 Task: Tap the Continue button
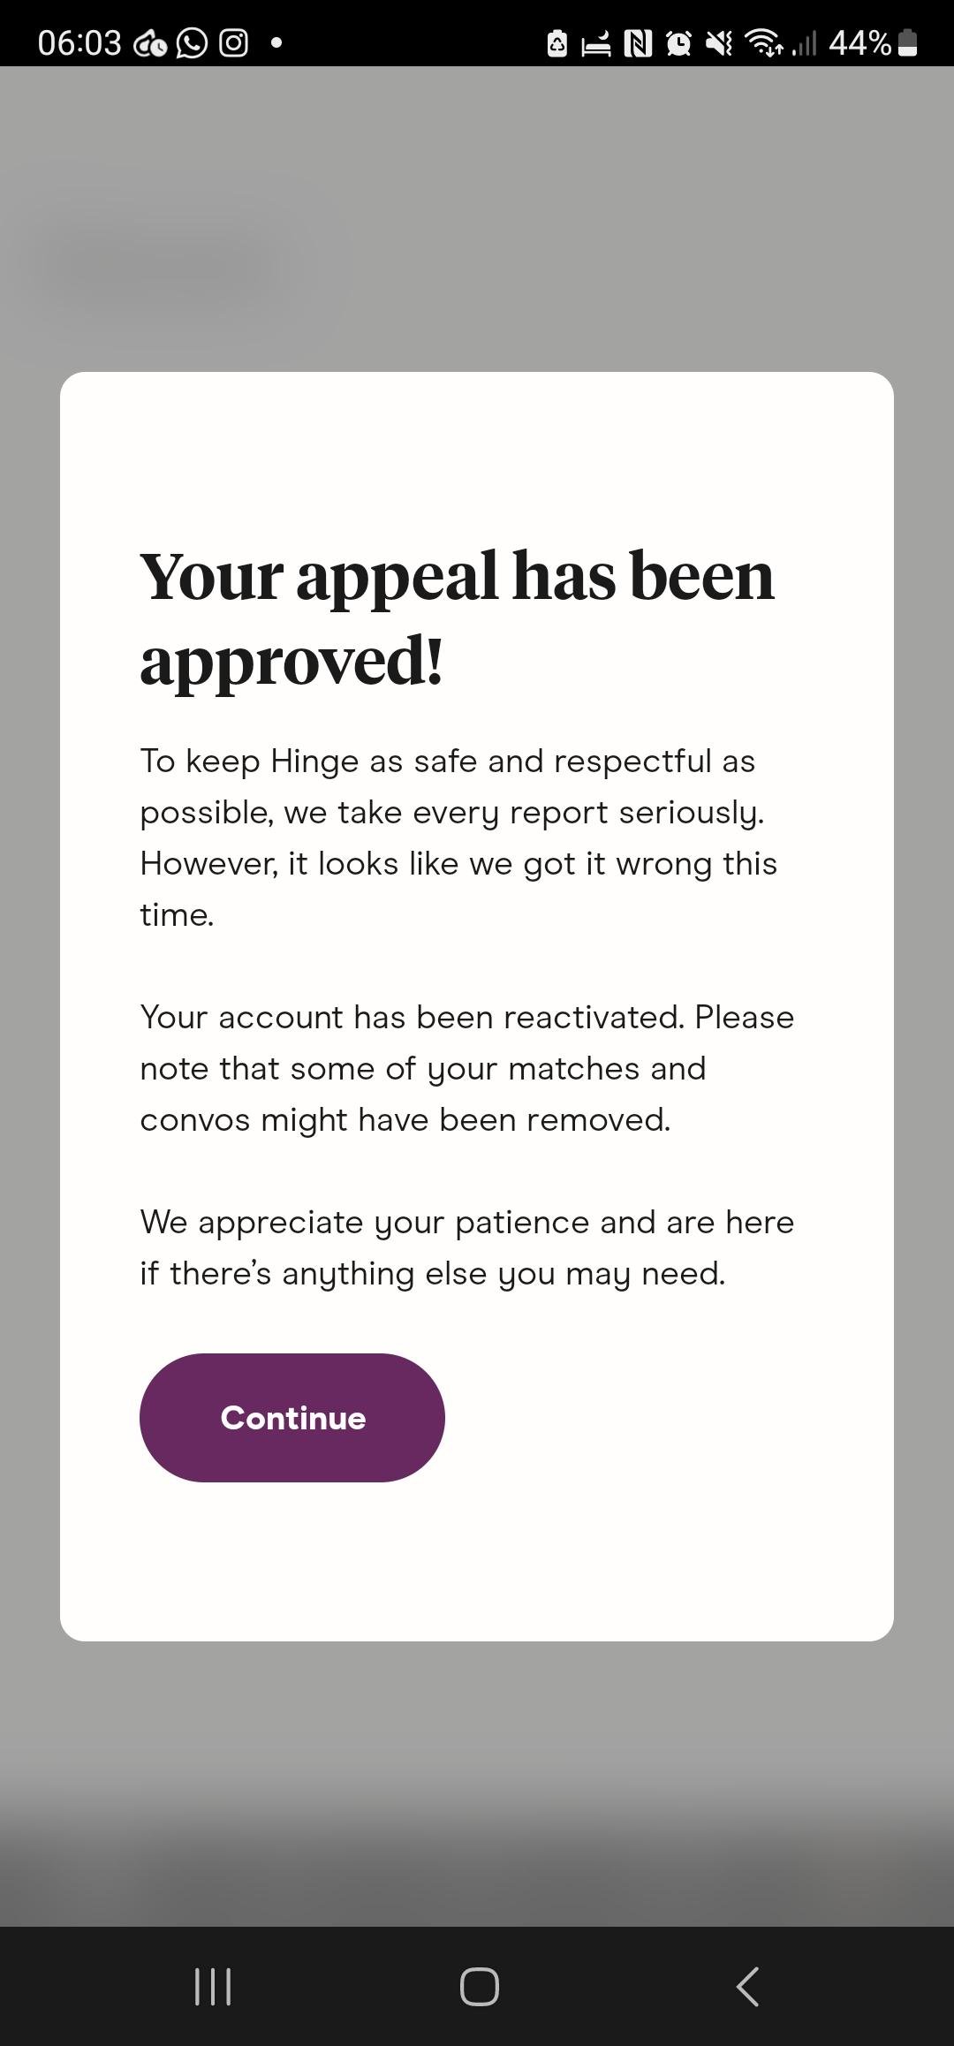click(292, 1417)
